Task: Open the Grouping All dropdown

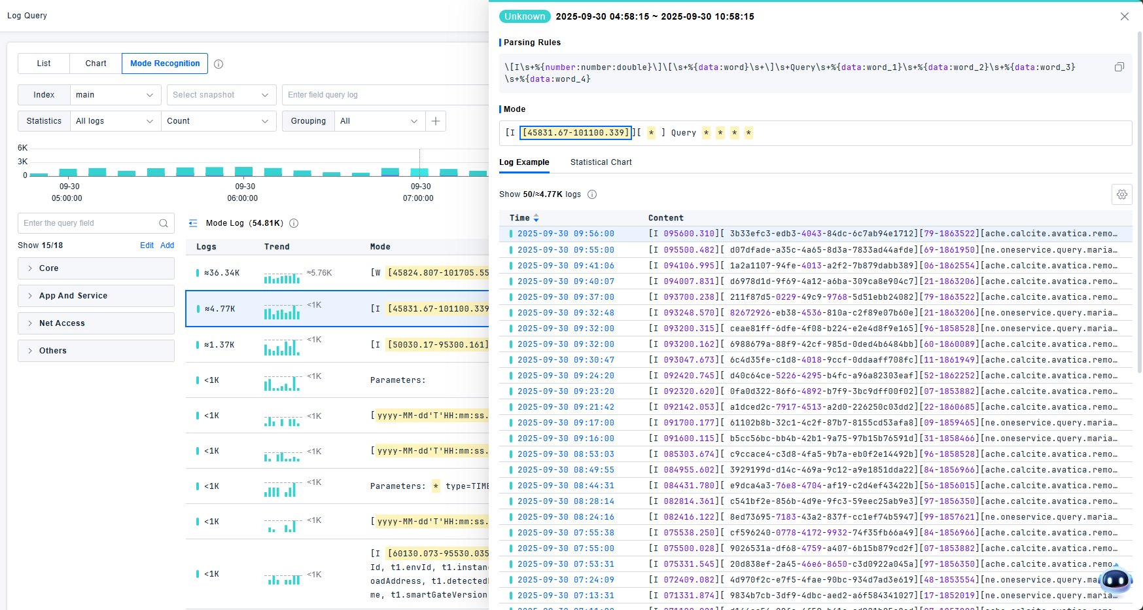Action: [x=379, y=121]
